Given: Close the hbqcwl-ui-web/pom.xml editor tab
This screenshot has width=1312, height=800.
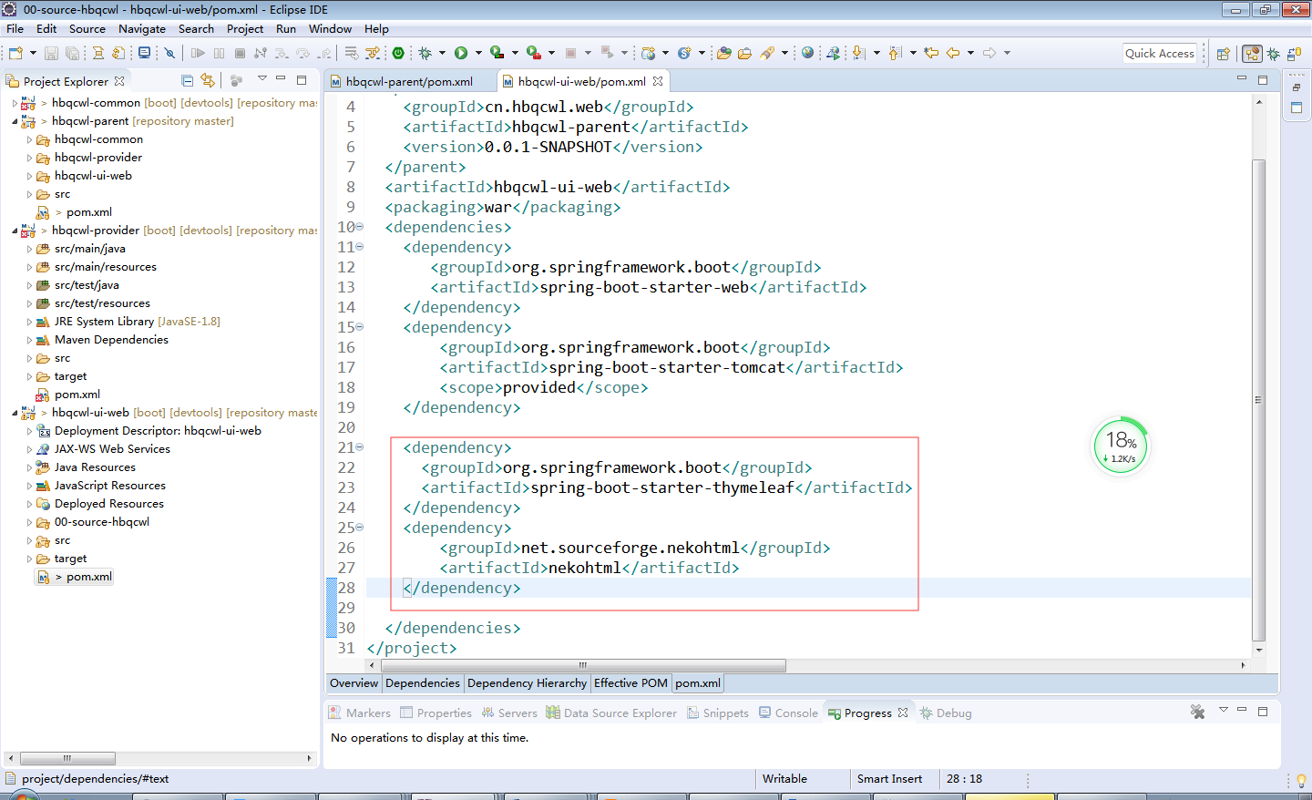Looking at the screenshot, I should pos(658,81).
